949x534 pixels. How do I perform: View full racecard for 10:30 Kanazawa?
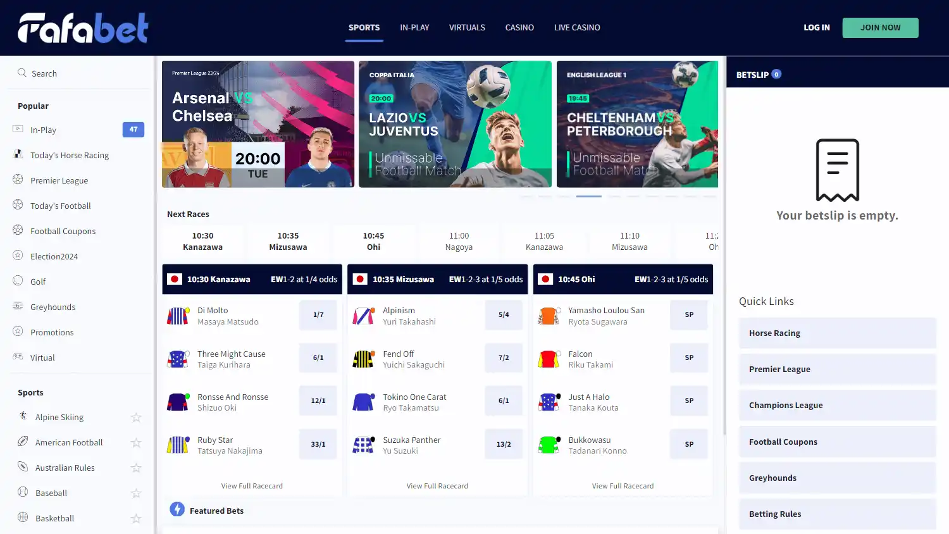252,486
